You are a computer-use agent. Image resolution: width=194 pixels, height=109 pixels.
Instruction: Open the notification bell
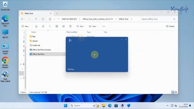(x=190, y=106)
